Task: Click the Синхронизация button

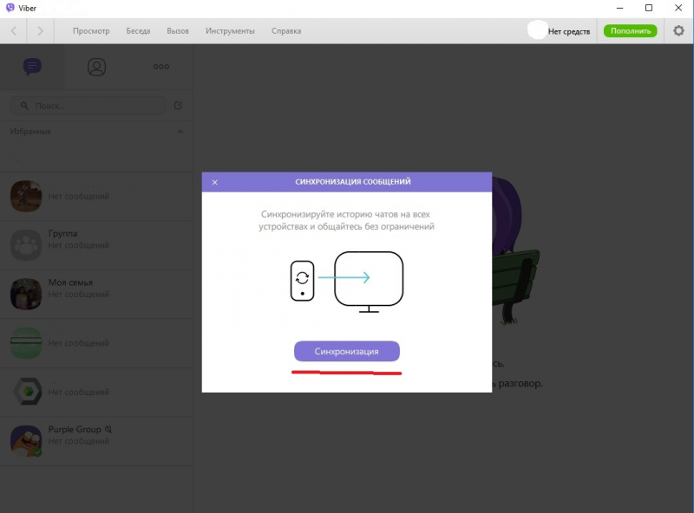Action: pos(347,351)
